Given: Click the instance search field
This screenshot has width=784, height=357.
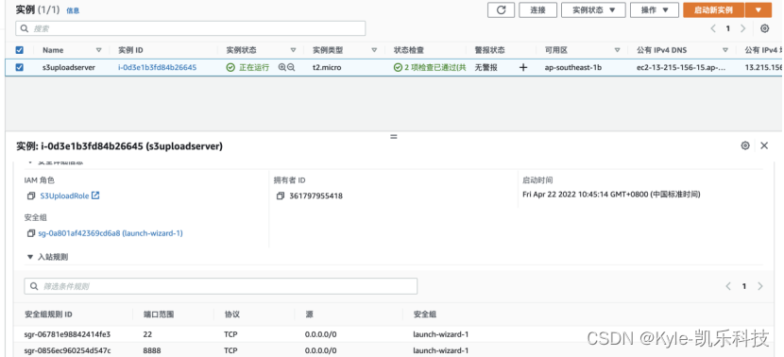Looking at the screenshot, I should pyautogui.click(x=191, y=28).
